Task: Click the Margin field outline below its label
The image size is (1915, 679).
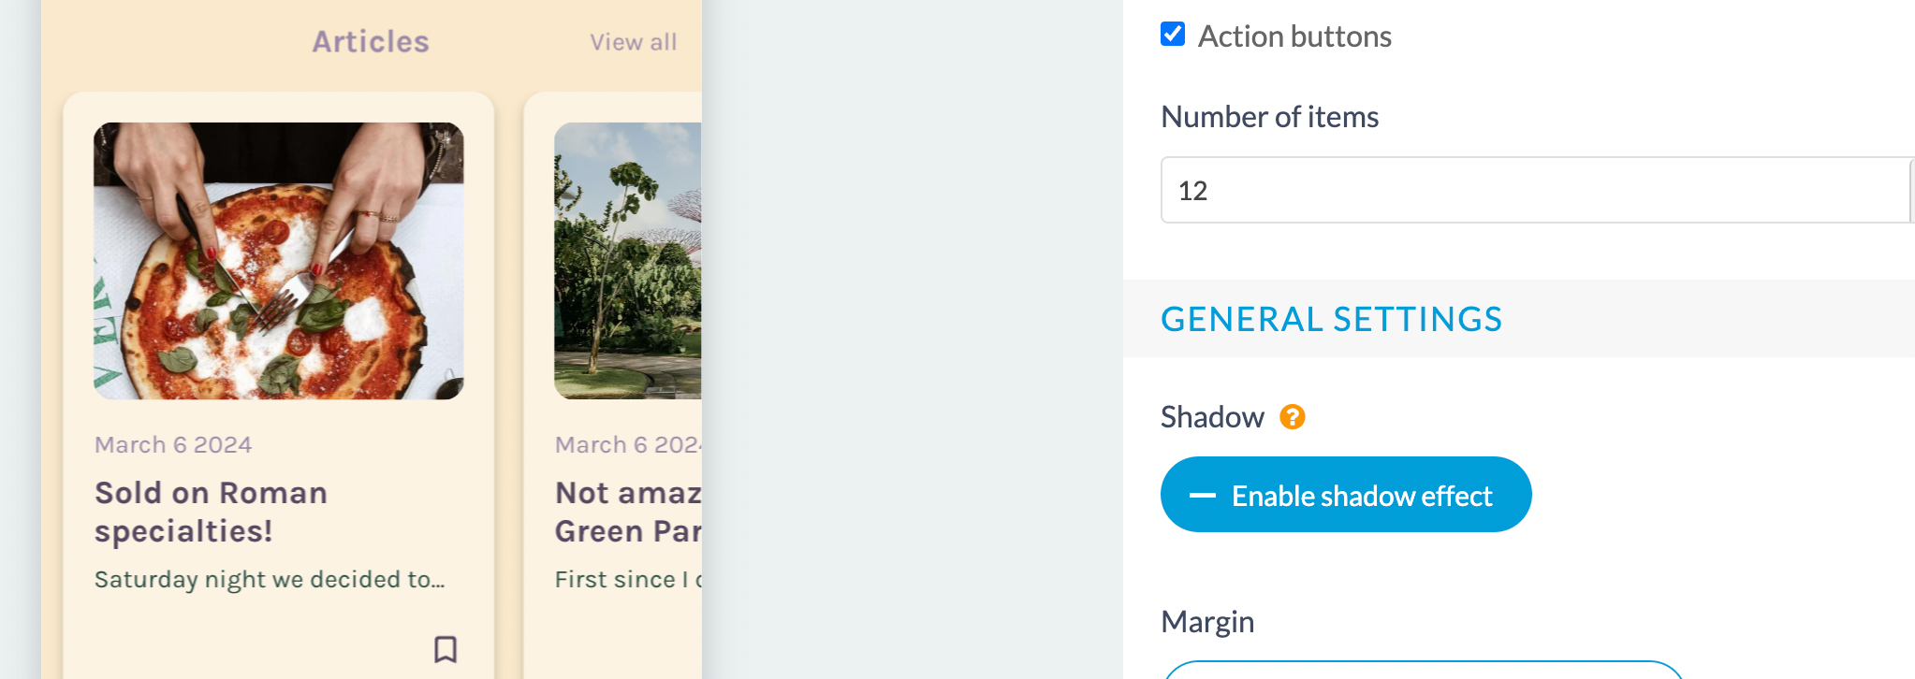Action: point(1423,670)
